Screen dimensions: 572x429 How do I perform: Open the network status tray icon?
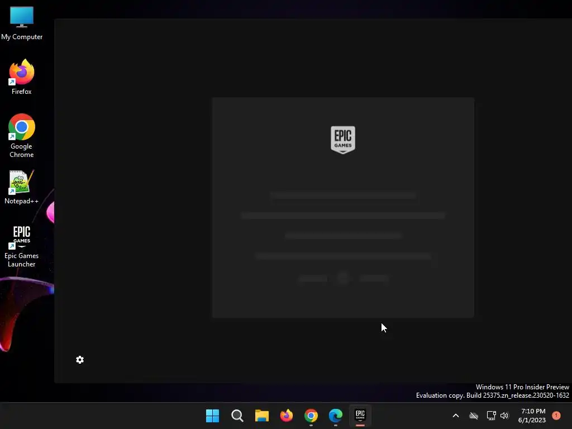pos(491,416)
